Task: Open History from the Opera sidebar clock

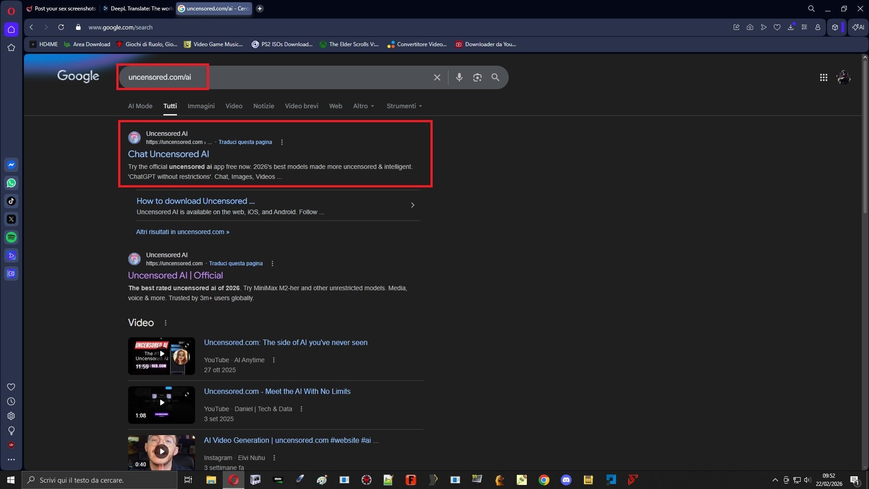Action: [x=11, y=401]
